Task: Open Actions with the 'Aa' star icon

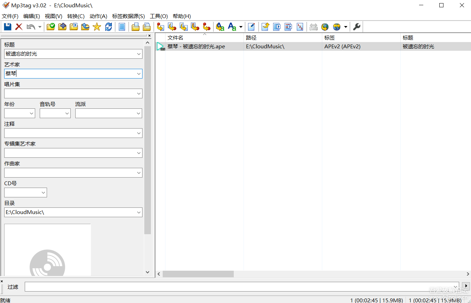Action: (x=220, y=27)
